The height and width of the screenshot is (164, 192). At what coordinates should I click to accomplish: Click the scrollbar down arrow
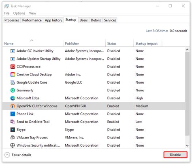(187, 145)
